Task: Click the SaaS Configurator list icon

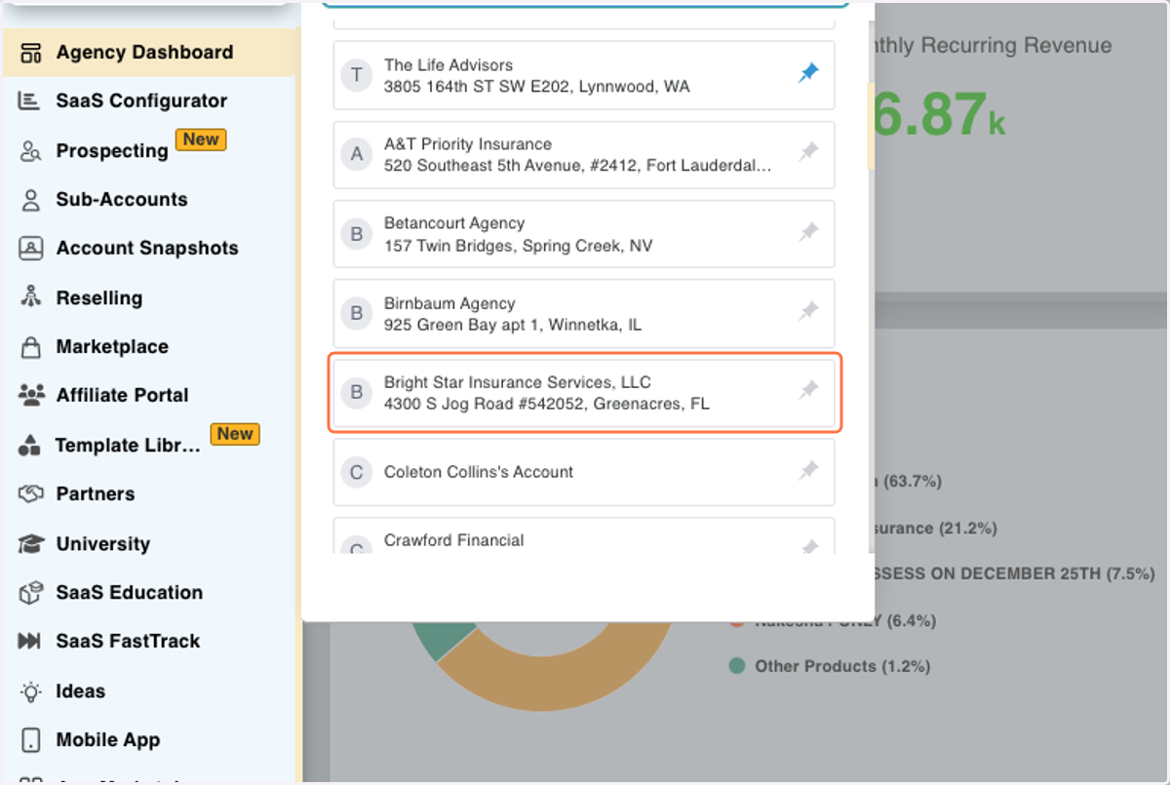Action: pyautogui.click(x=30, y=100)
